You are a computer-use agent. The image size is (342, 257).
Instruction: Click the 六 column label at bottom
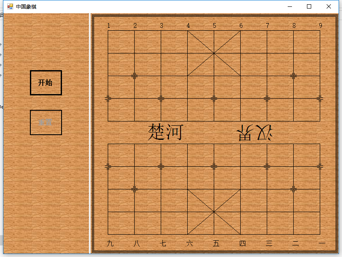190,243
